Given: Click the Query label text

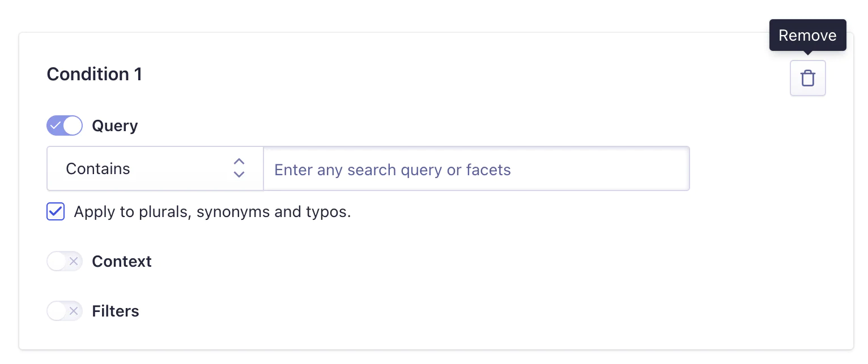Looking at the screenshot, I should tap(115, 125).
